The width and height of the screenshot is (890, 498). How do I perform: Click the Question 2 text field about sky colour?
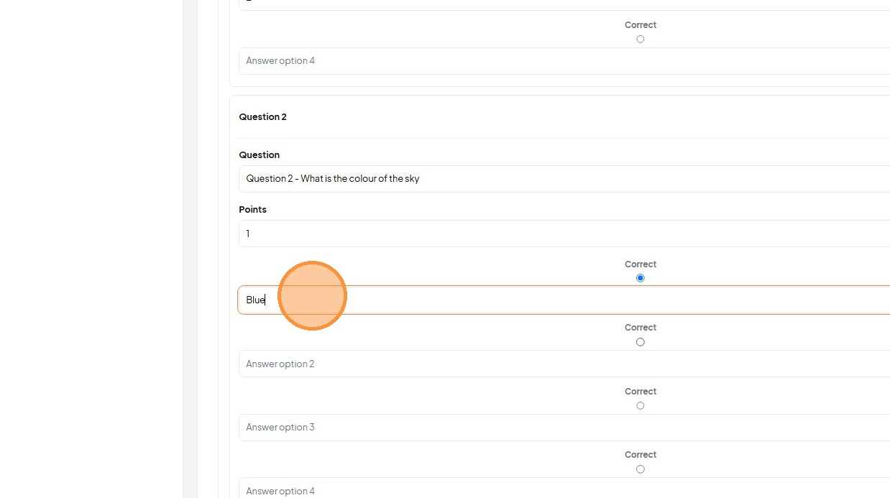(564, 179)
